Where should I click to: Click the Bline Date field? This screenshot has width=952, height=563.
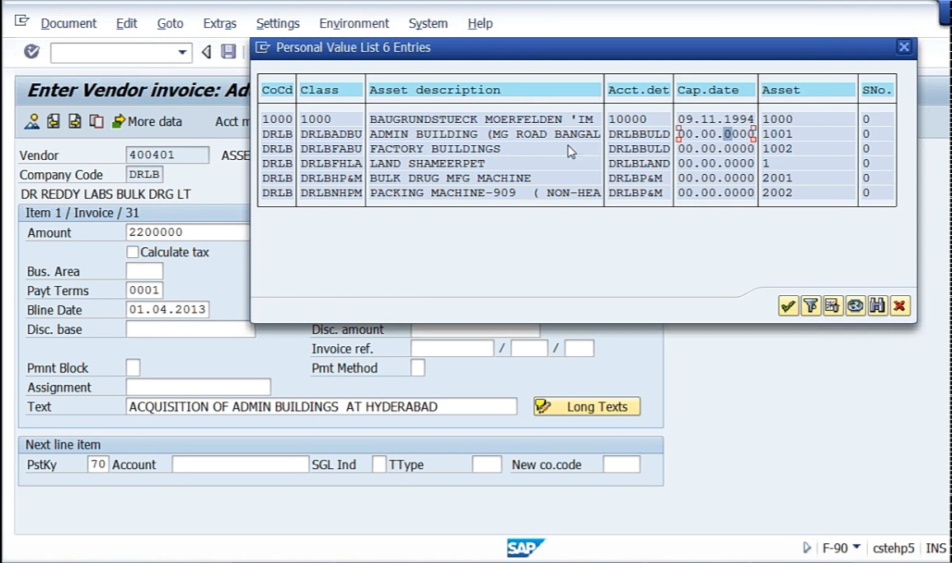click(x=167, y=309)
